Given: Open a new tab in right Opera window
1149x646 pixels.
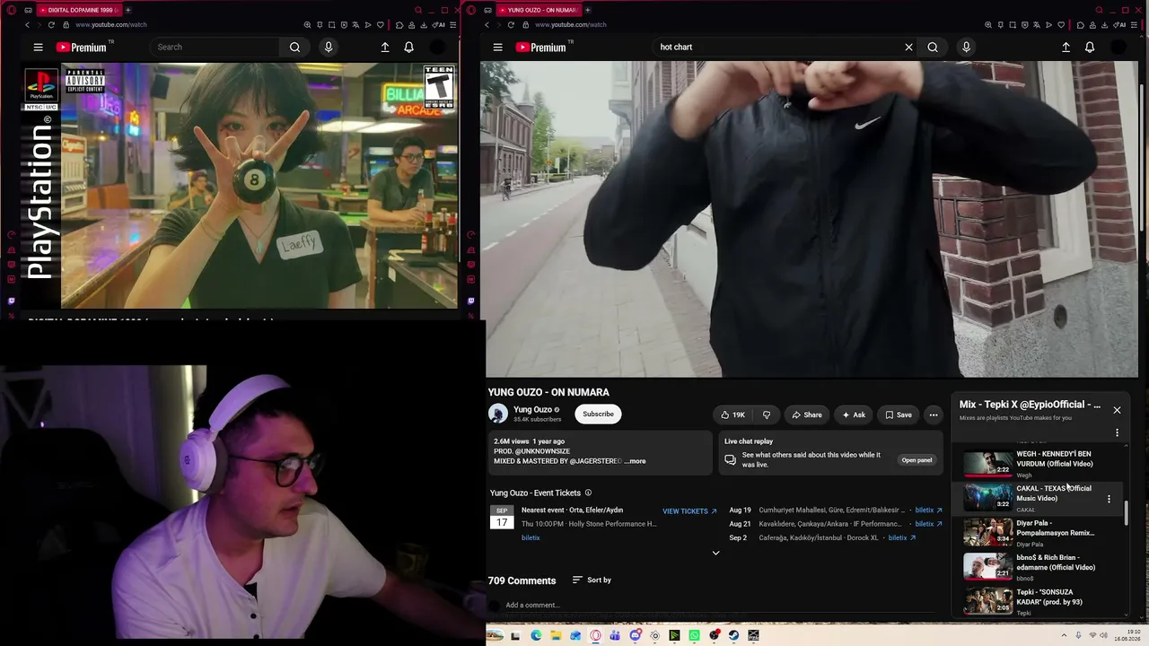Looking at the screenshot, I should pyautogui.click(x=587, y=10).
